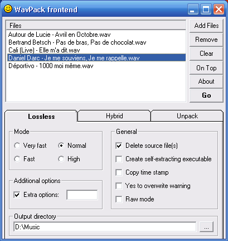
Task: Click the smiley face title bar icon
Action: [x=8, y=9]
